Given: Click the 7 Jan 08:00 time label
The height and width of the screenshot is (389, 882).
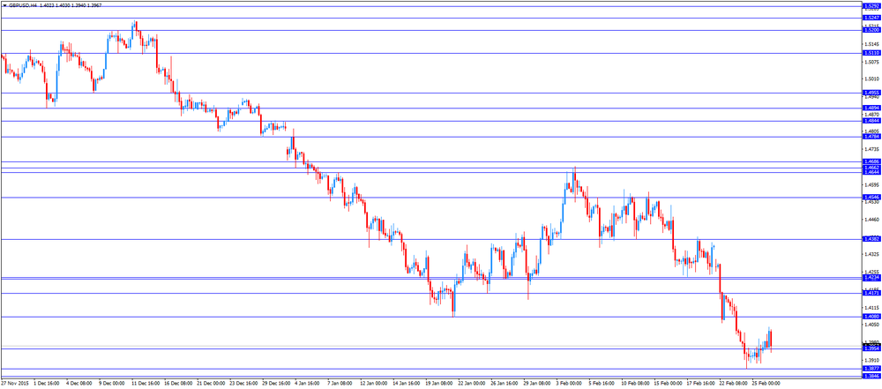Looking at the screenshot, I should tap(341, 384).
